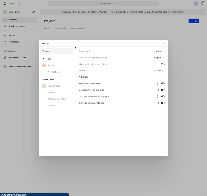
Task: Close the Settings dialog
Action: (164, 43)
